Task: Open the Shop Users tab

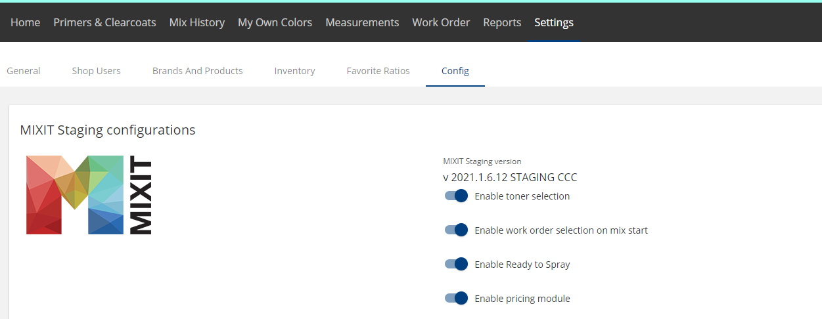Action: pos(97,71)
